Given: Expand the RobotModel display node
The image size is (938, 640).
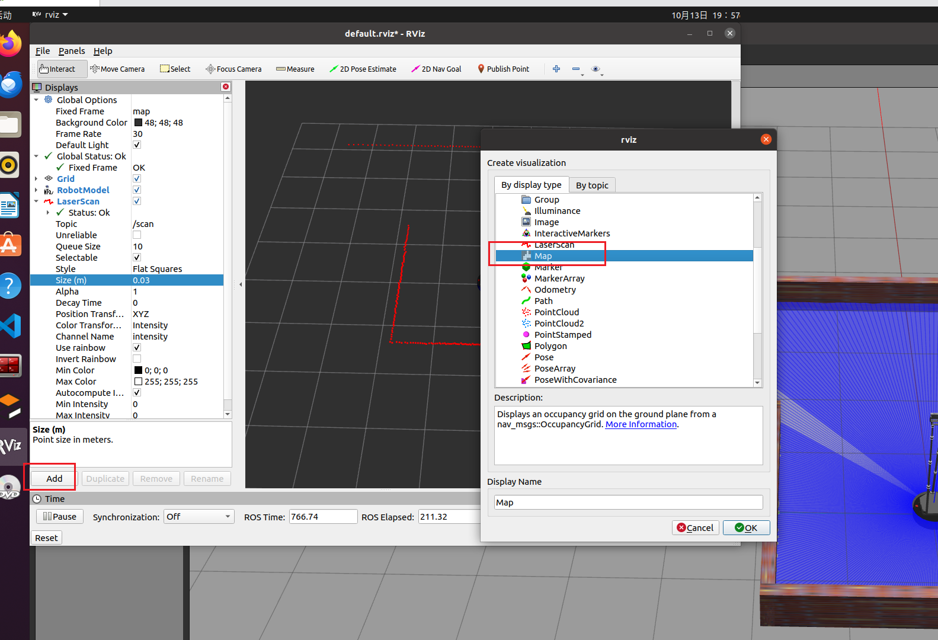Looking at the screenshot, I should coord(36,190).
